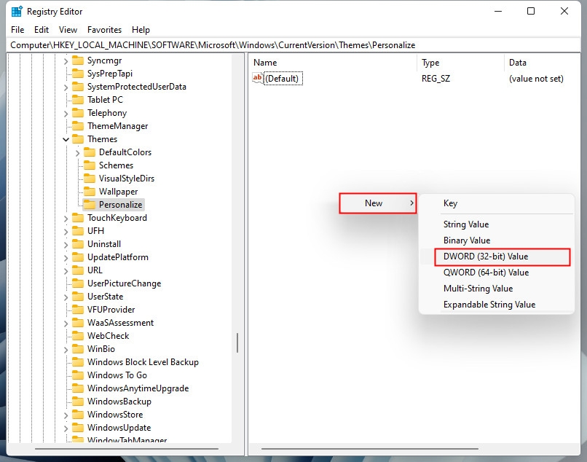587x462 pixels.
Task: Open the New submenu item
Action: 378,203
